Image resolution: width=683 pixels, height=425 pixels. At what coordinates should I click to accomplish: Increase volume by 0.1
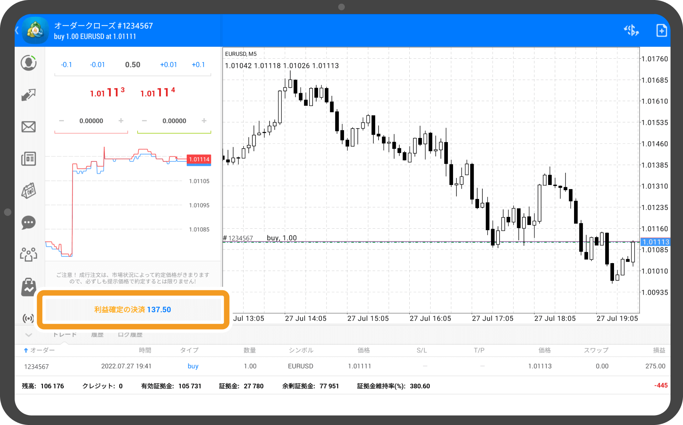(x=198, y=65)
